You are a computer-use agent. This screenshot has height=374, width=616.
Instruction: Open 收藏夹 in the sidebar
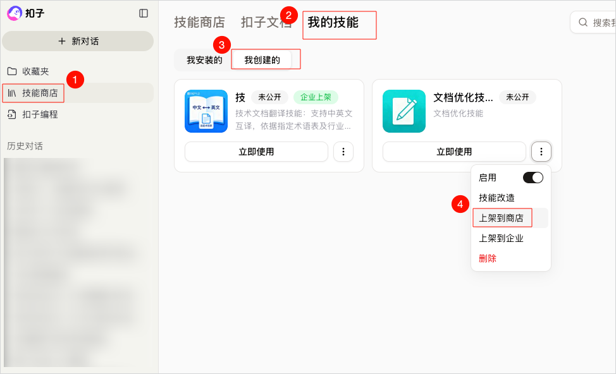[x=78, y=71]
